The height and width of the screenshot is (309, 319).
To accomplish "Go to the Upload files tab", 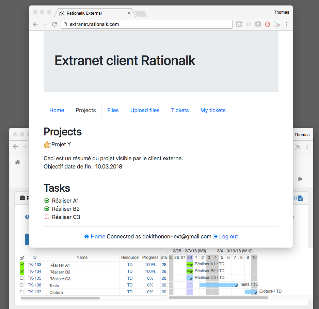I will [145, 110].
